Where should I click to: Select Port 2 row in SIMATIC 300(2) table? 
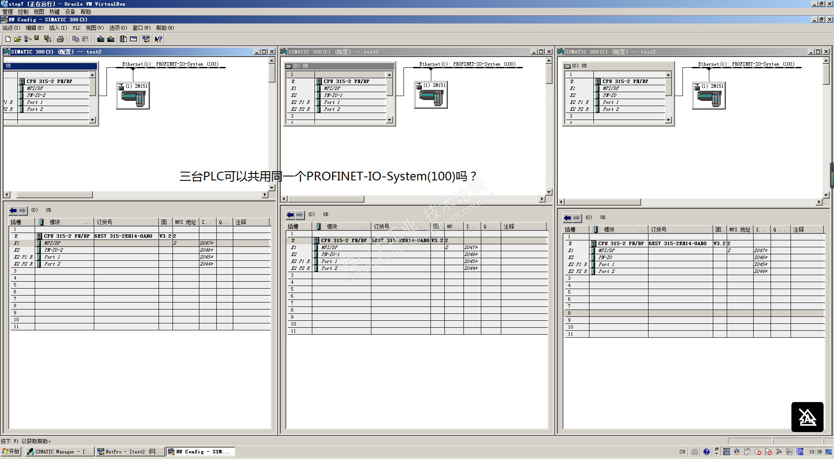pyautogui.click(x=417, y=268)
